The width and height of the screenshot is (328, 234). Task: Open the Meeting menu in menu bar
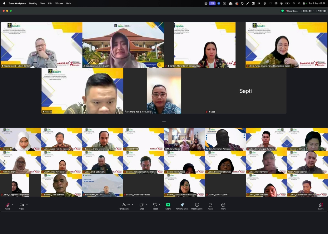[x=33, y=3]
